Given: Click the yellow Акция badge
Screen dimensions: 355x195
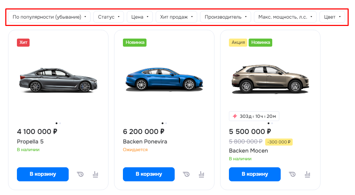Looking at the screenshot, I should coord(238,42).
